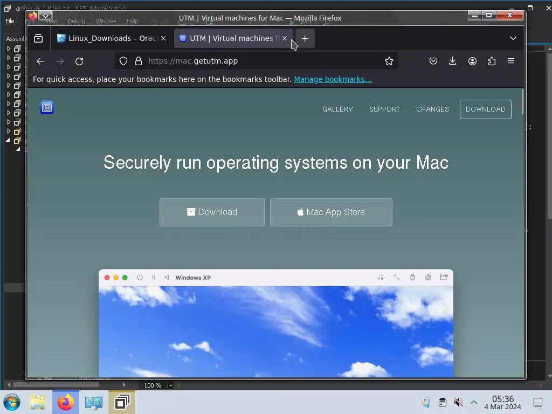Expand the fourth dnSpy assembly tree node
The height and width of the screenshot is (414, 552).
point(9,76)
